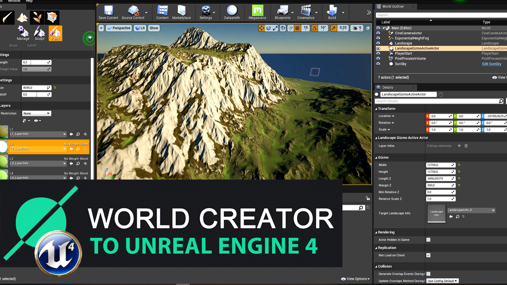Open Use Config Default dropdown
The height and width of the screenshot is (285, 507).
(442, 281)
